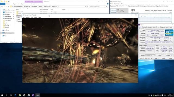Open the Options menu in Cemu
Image resolution: width=174 pixels, height=97 pixels.
27,17
